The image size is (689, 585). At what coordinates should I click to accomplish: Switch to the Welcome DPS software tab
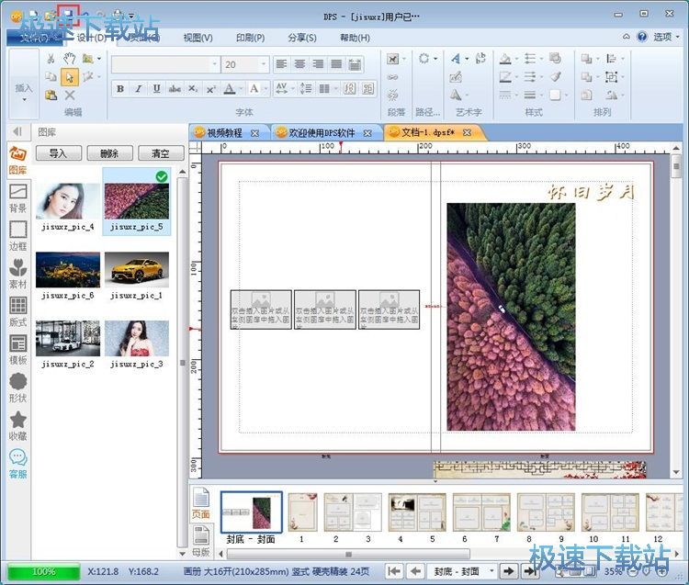[x=322, y=133]
